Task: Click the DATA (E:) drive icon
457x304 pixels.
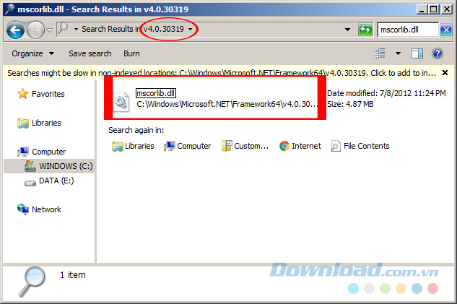Action: coord(30,183)
